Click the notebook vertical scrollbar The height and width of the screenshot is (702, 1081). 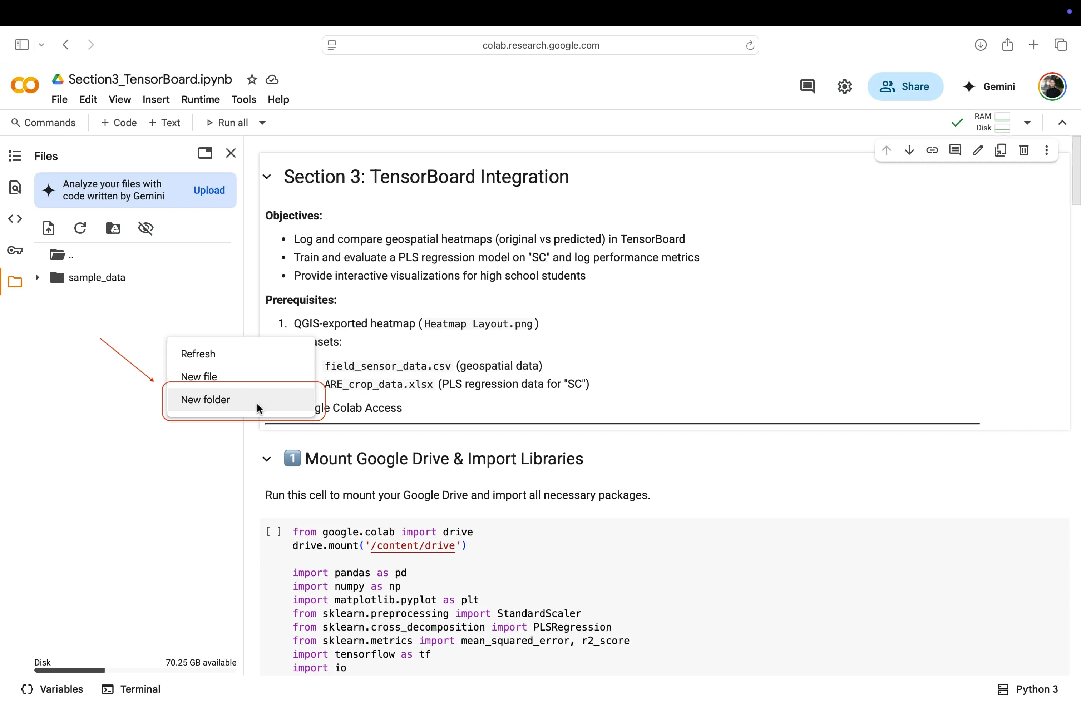click(1076, 170)
